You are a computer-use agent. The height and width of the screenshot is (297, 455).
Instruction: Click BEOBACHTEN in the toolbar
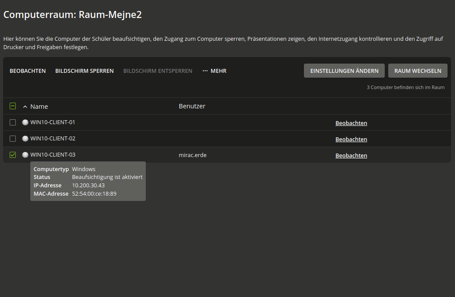pyautogui.click(x=28, y=71)
